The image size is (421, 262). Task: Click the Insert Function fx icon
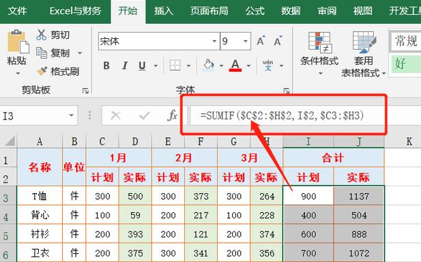pos(172,116)
